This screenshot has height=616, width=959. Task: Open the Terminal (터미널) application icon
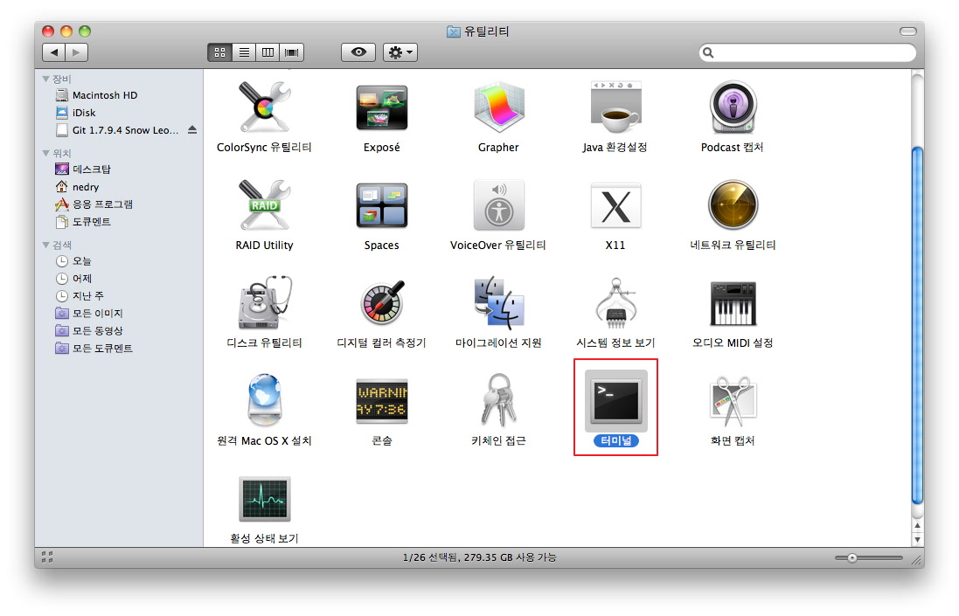615,400
